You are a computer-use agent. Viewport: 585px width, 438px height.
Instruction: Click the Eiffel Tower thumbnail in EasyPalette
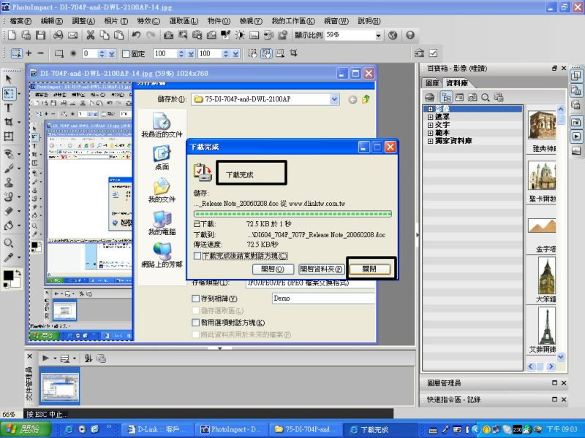(546, 326)
